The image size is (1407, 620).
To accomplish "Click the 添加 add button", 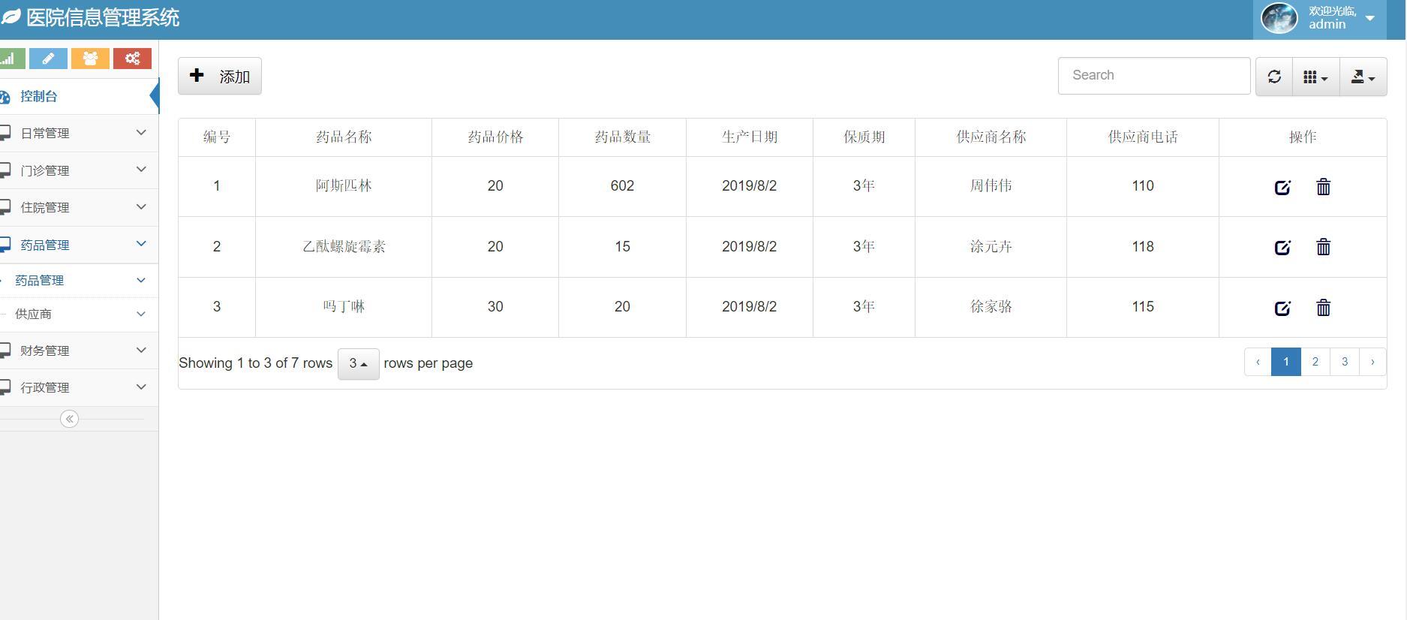I will 220,76.
